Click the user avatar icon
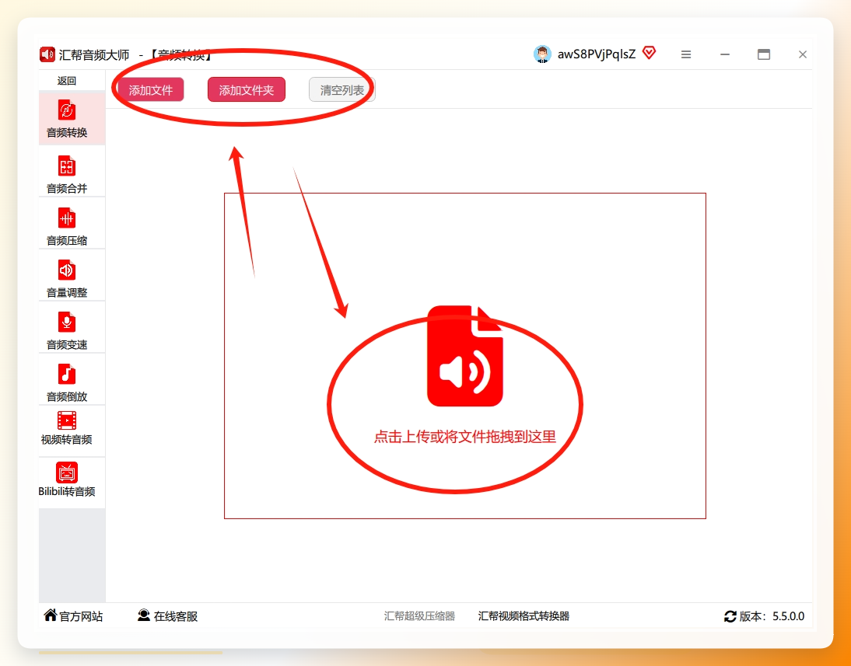 (x=542, y=54)
